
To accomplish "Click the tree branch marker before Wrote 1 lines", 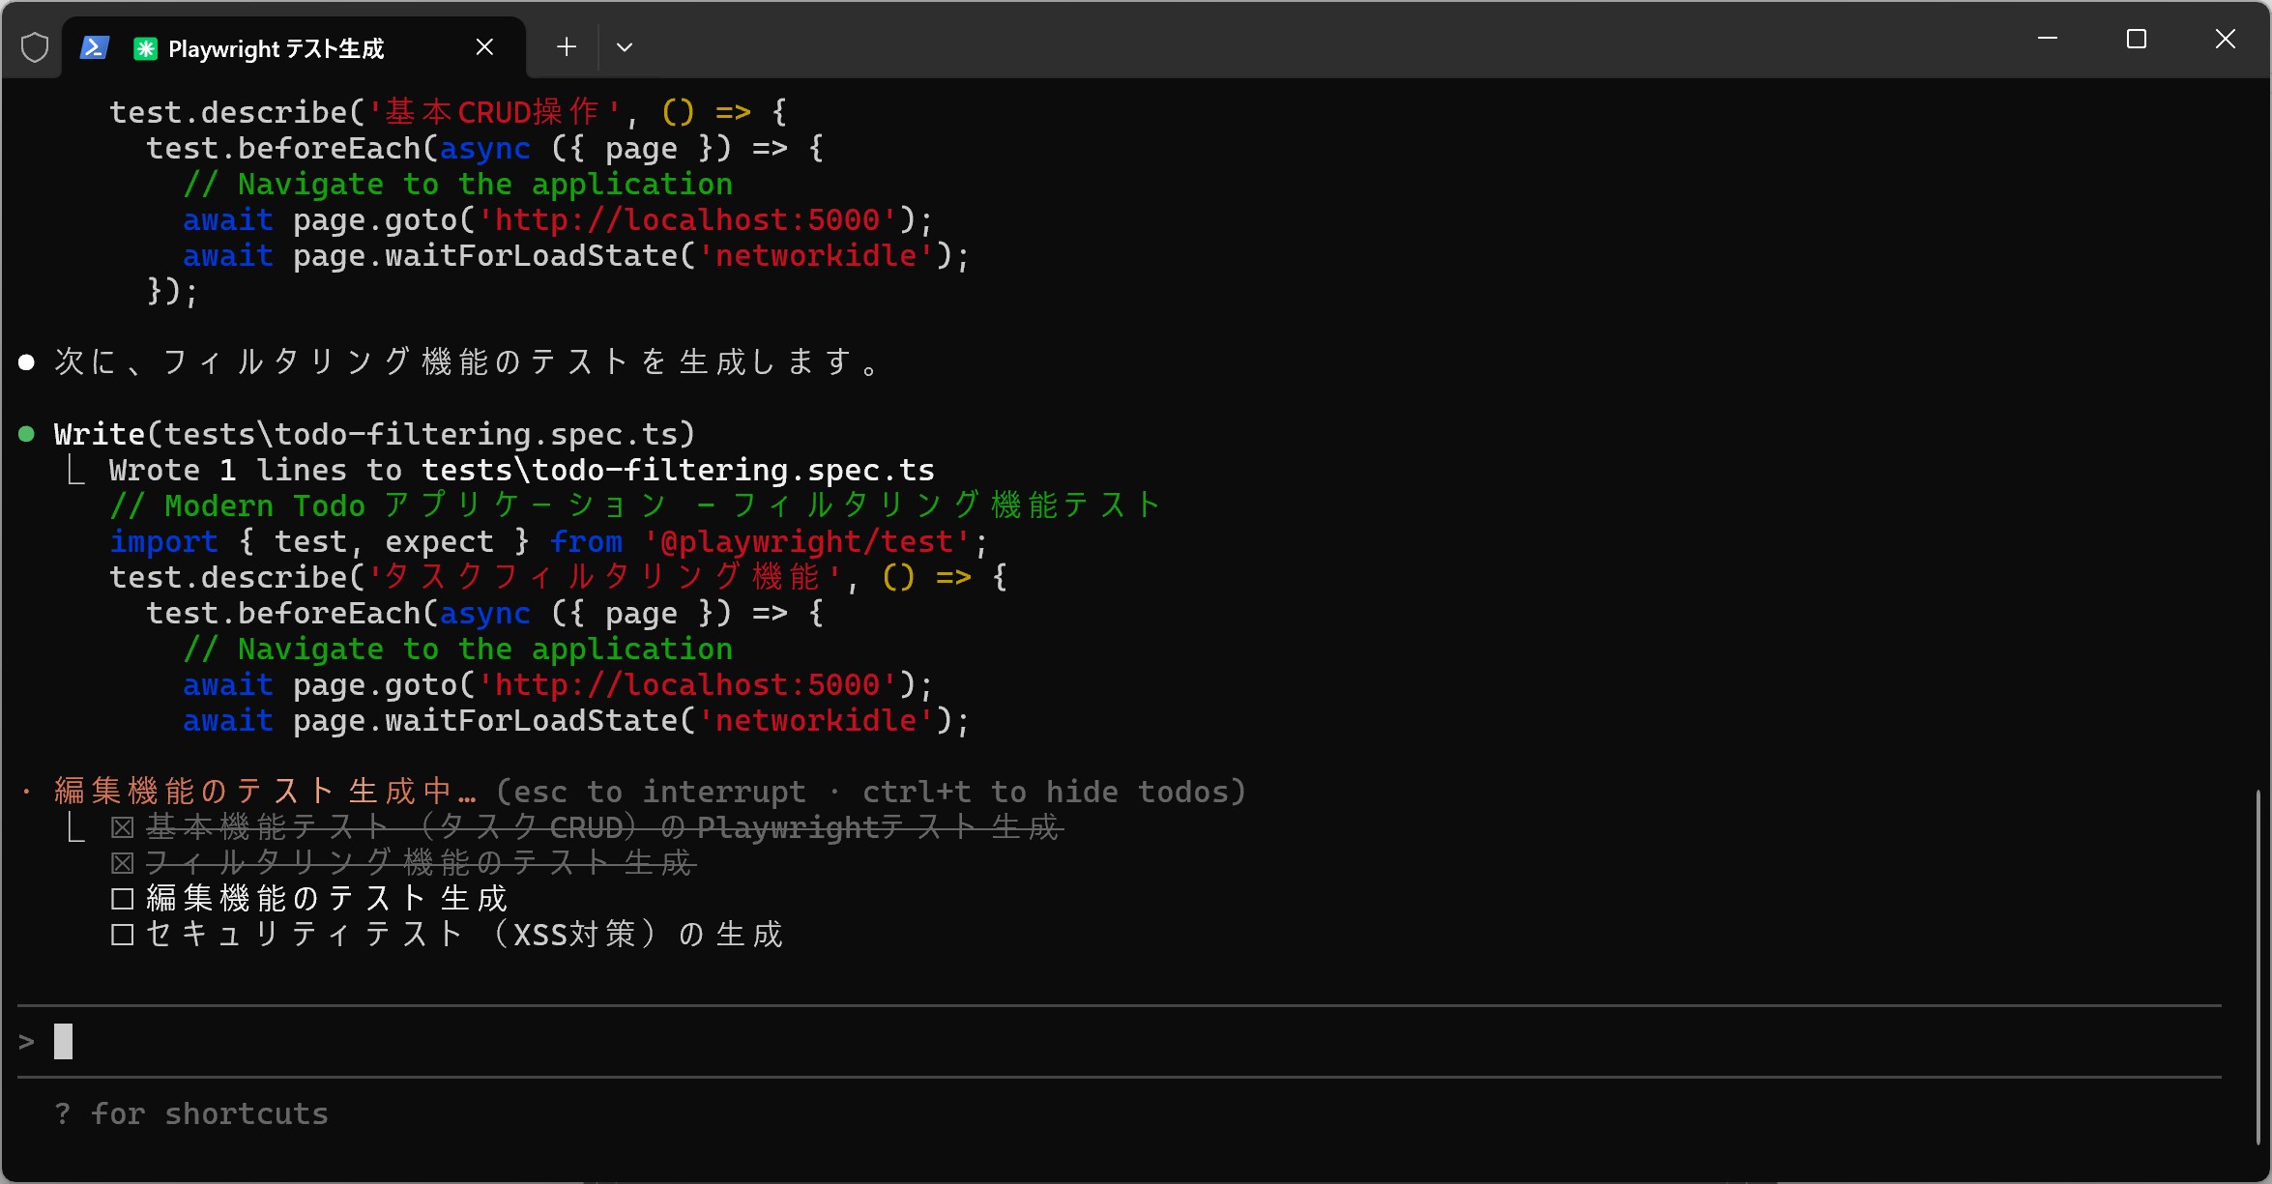I will [76, 471].
